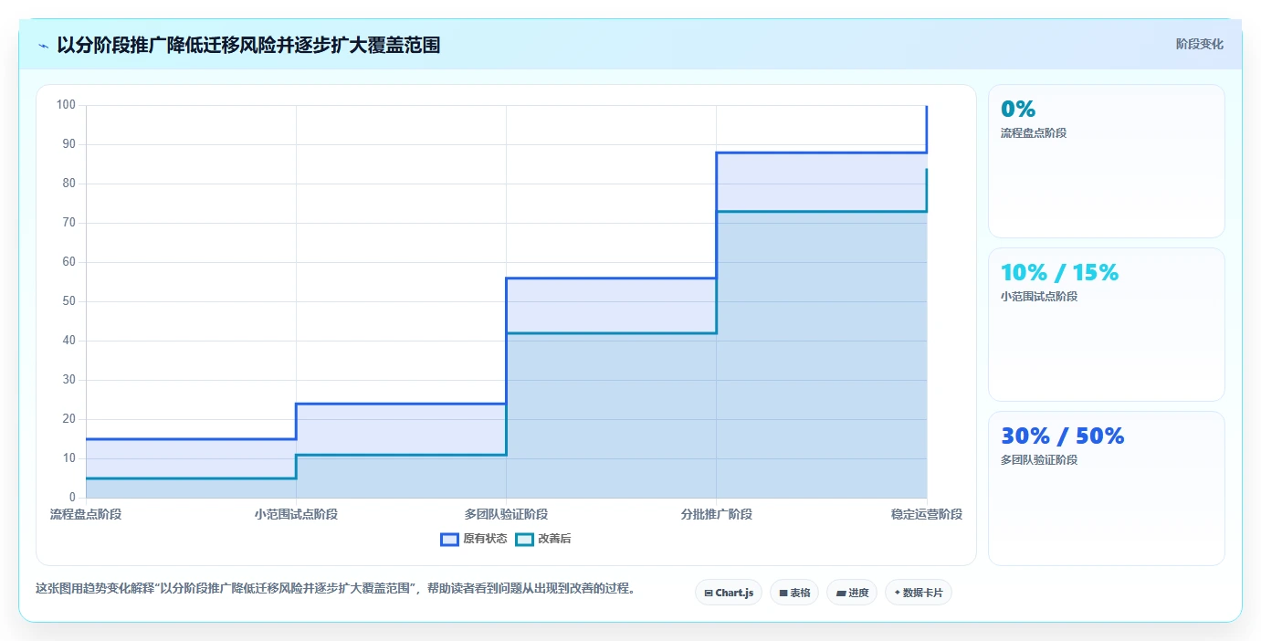This screenshot has height=641, width=1261.
Task: Click the 小范围试点阶段 x-axis label
Action: (x=296, y=514)
